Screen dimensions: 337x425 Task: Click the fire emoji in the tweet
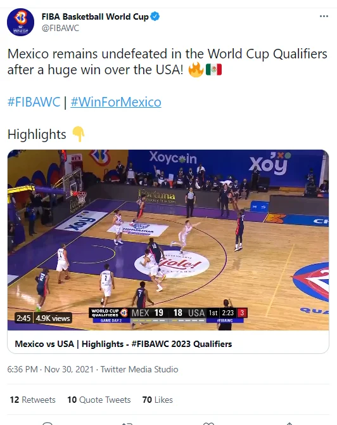point(196,69)
